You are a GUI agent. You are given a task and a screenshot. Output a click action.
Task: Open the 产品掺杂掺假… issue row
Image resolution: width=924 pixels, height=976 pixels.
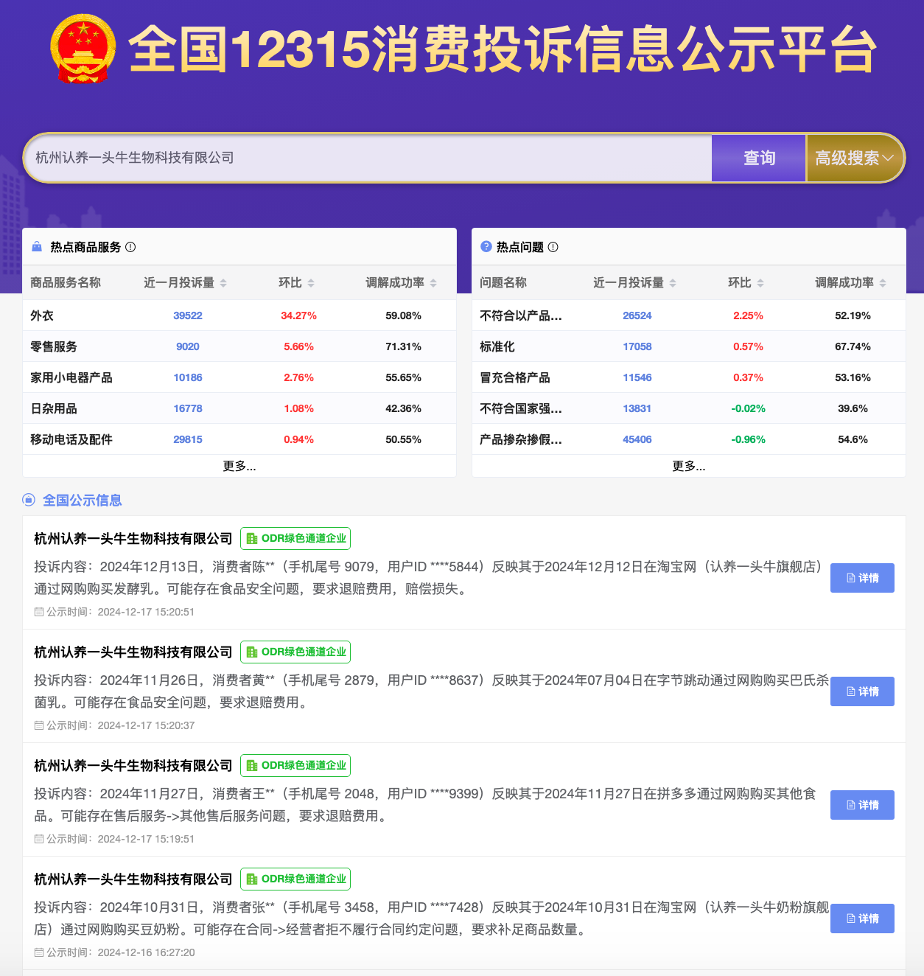689,439
